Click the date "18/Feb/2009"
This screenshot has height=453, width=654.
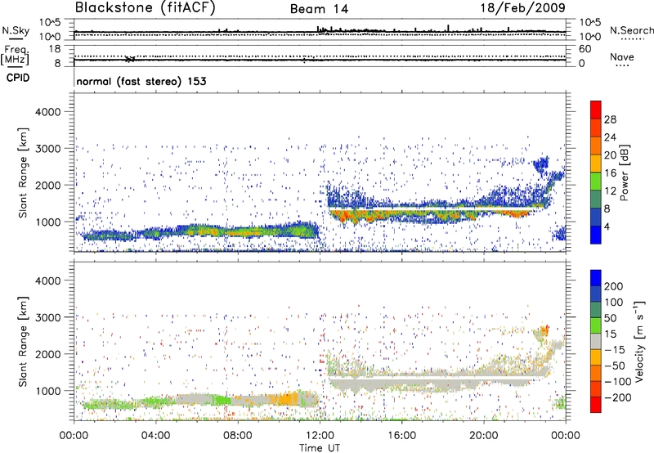point(522,7)
